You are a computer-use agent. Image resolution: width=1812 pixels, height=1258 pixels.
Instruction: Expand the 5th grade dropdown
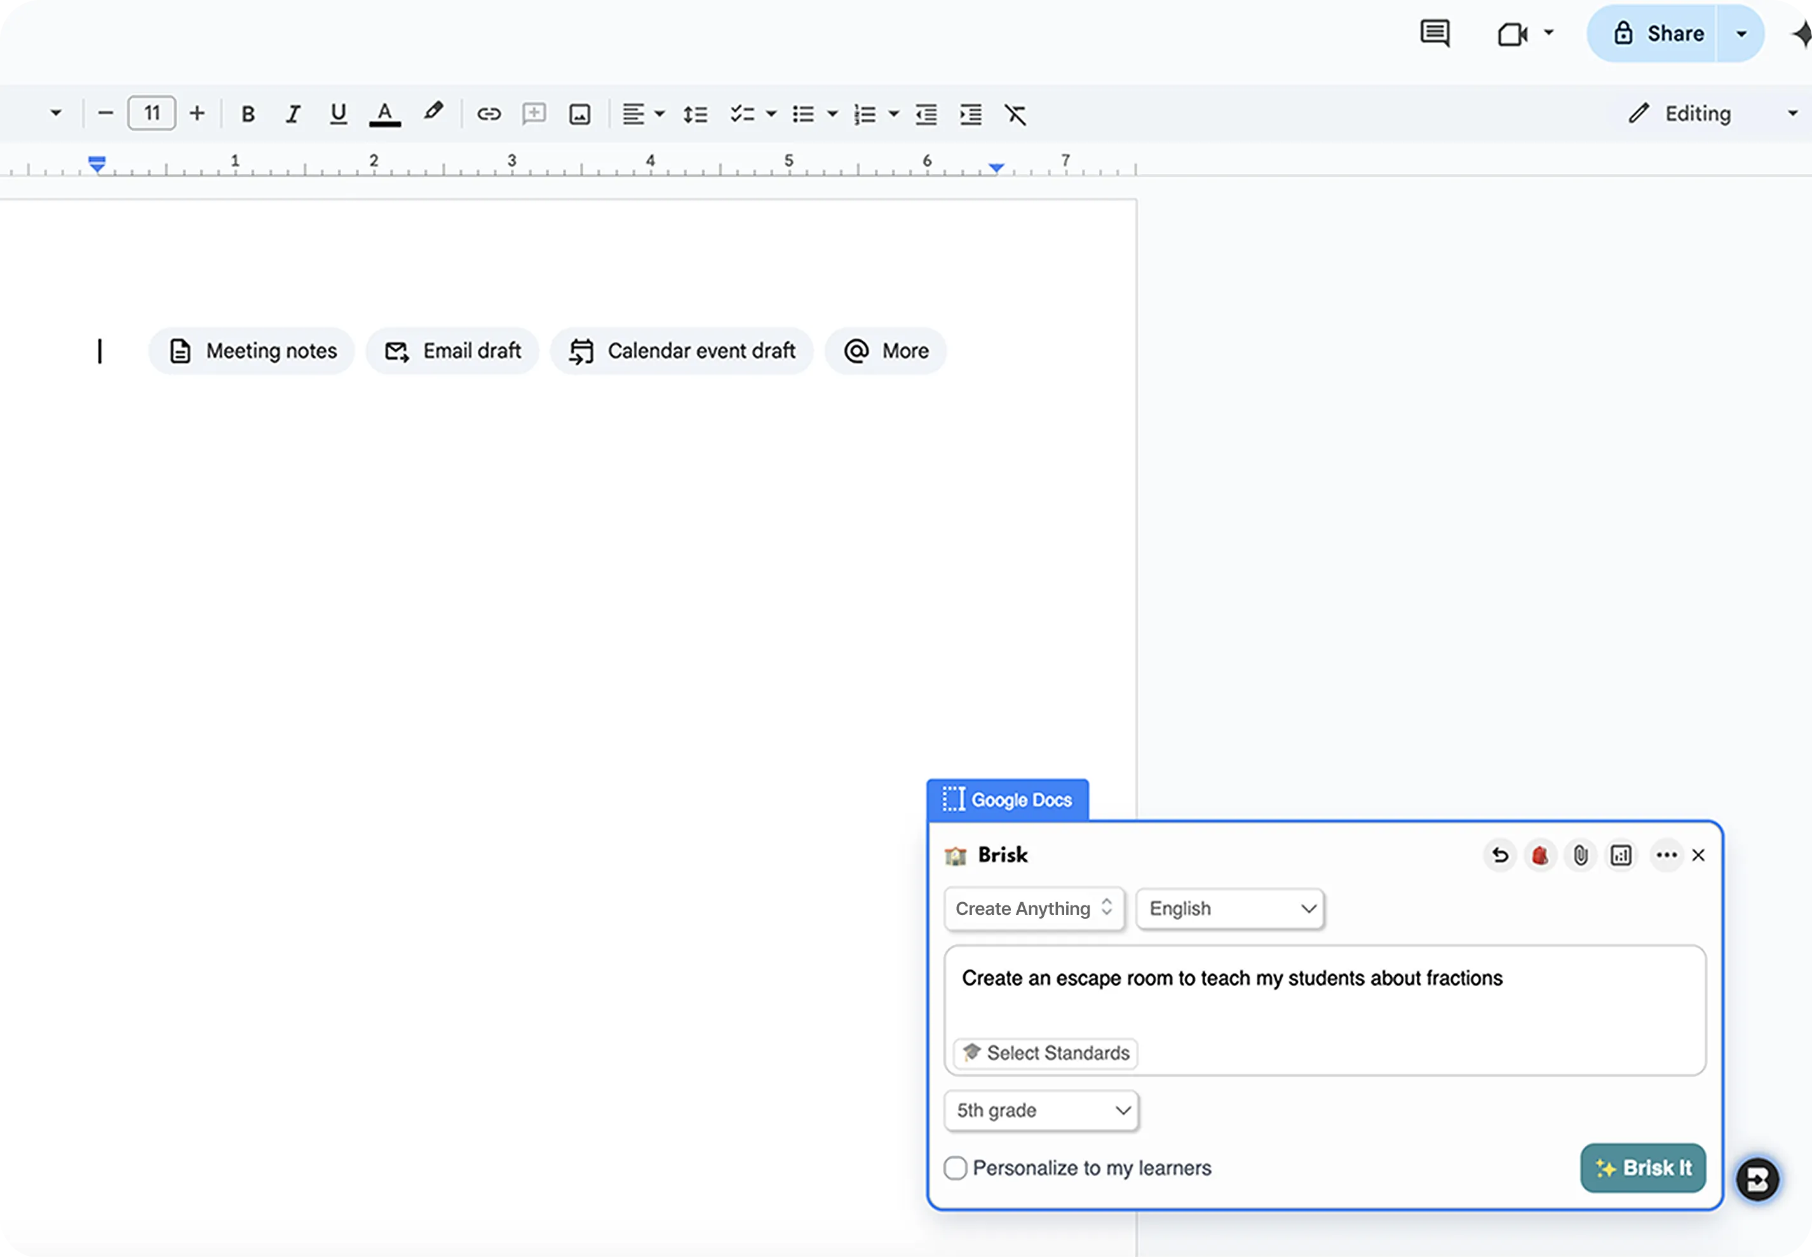(x=1041, y=1111)
